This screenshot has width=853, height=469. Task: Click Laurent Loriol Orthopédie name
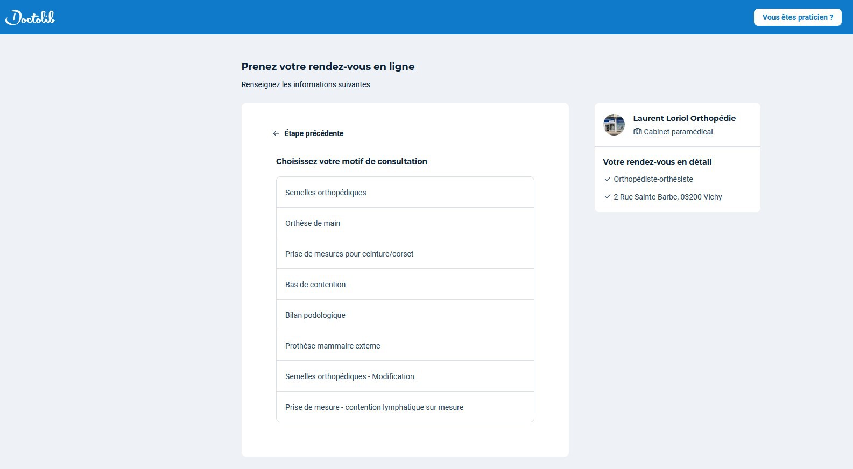(x=684, y=118)
